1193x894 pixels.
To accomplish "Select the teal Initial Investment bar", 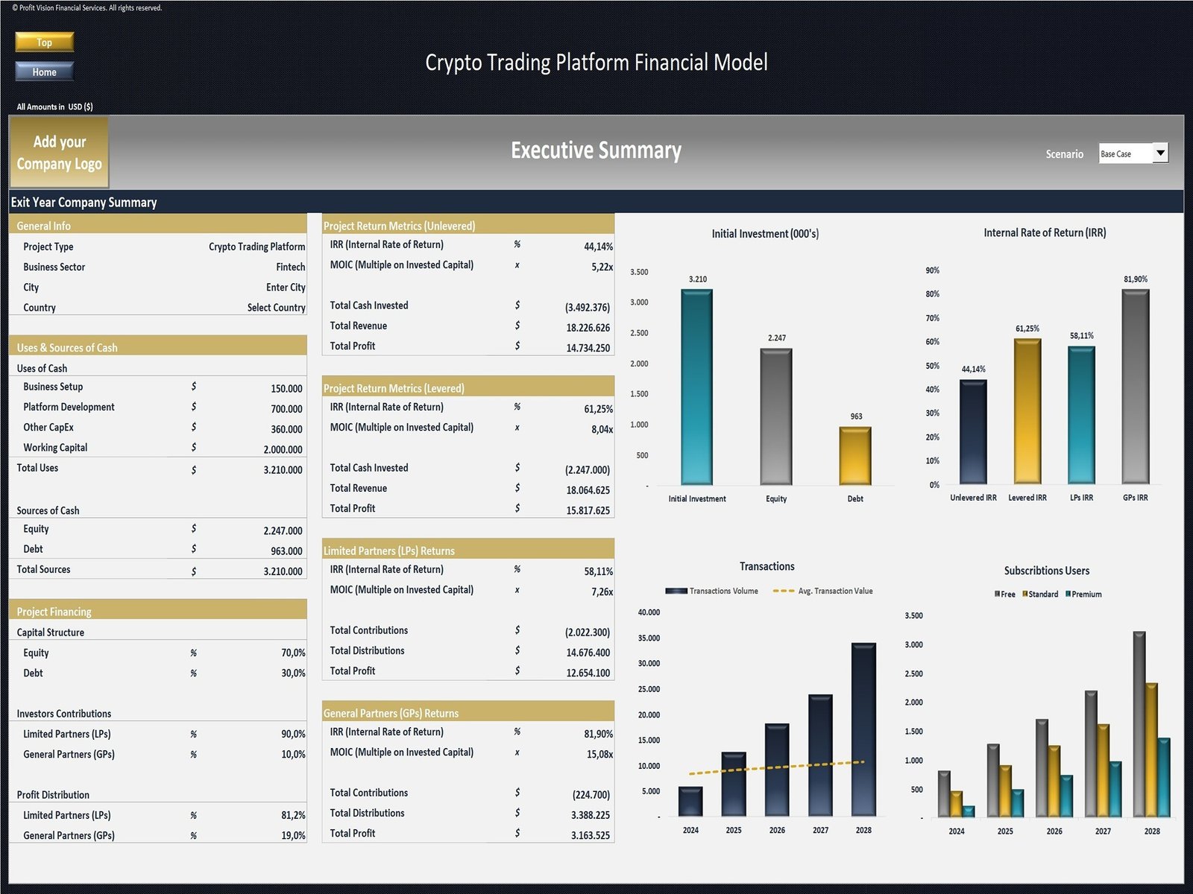I will tap(696, 387).
